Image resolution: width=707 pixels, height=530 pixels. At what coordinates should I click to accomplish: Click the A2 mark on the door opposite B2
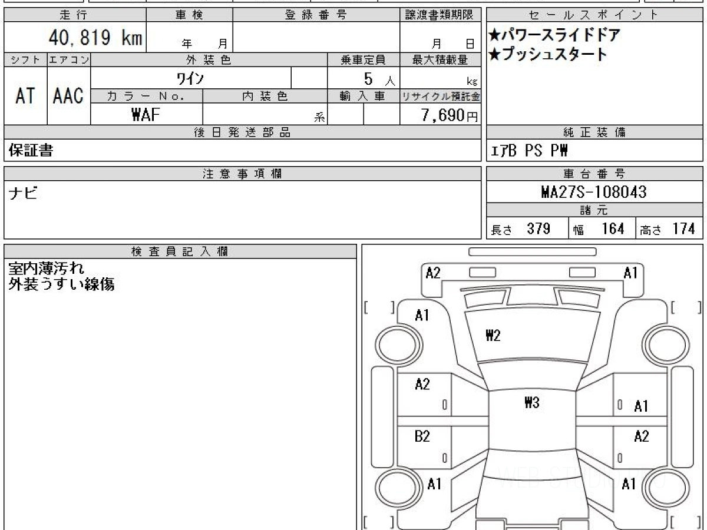tap(641, 437)
